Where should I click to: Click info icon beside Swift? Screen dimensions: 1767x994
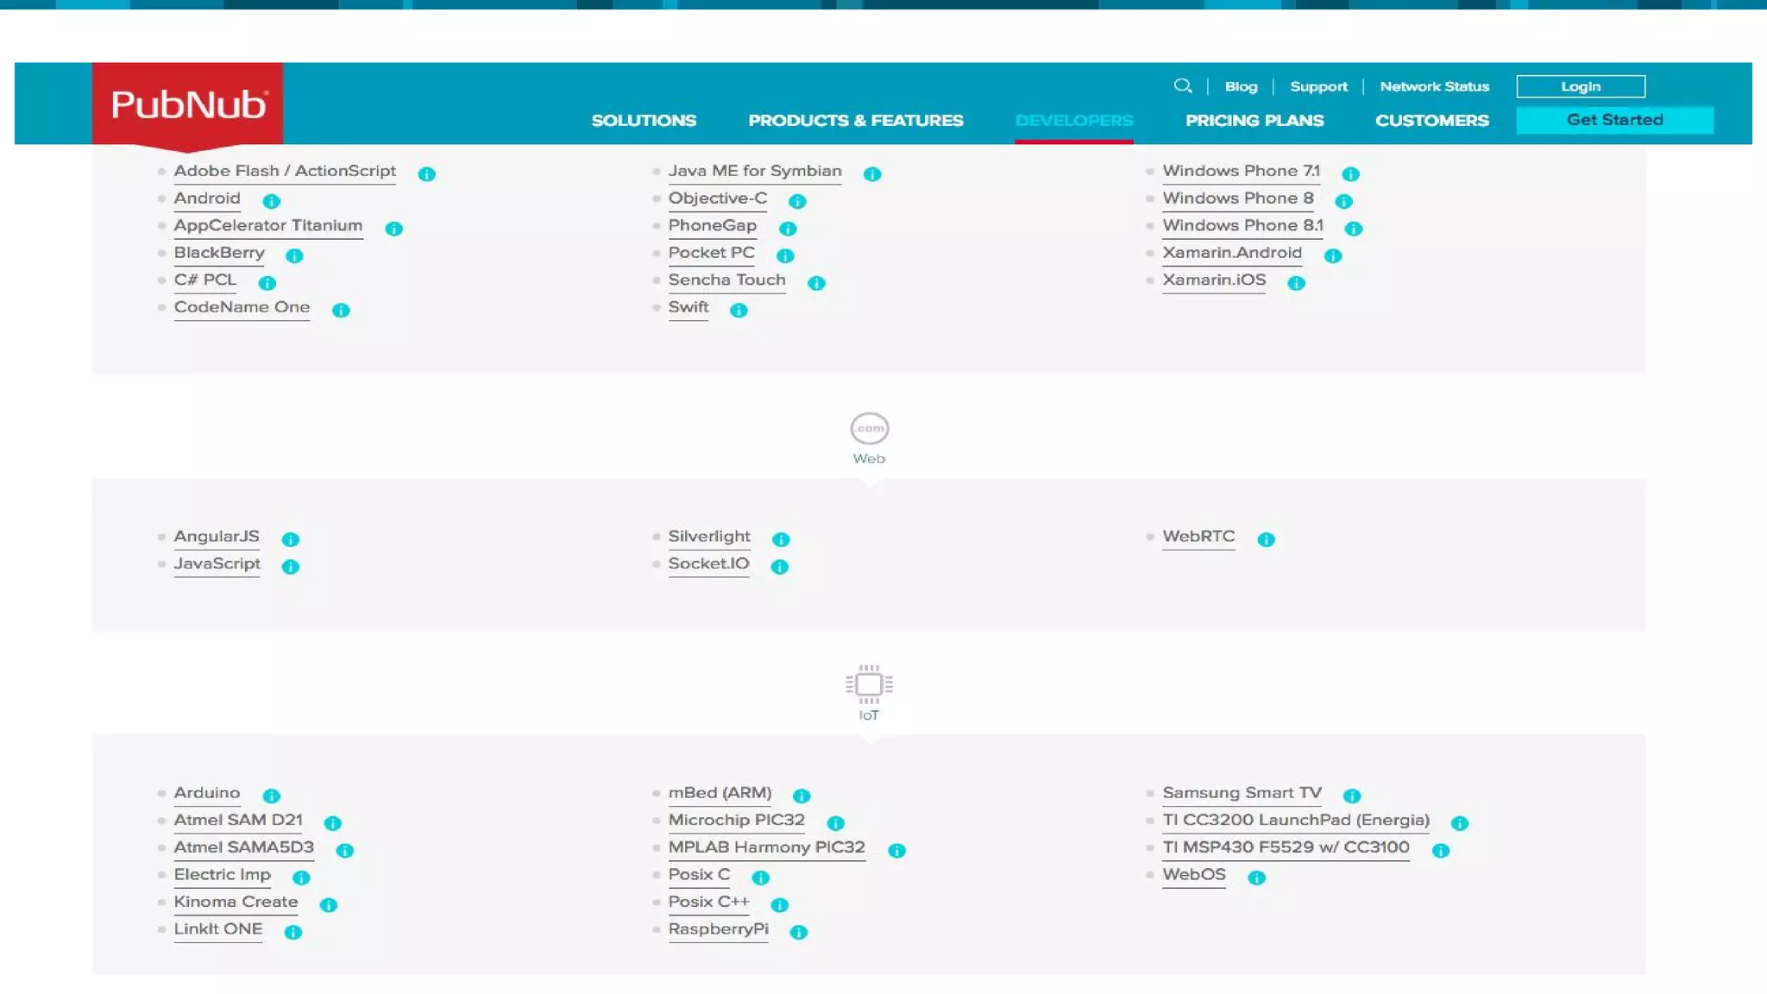click(x=739, y=310)
